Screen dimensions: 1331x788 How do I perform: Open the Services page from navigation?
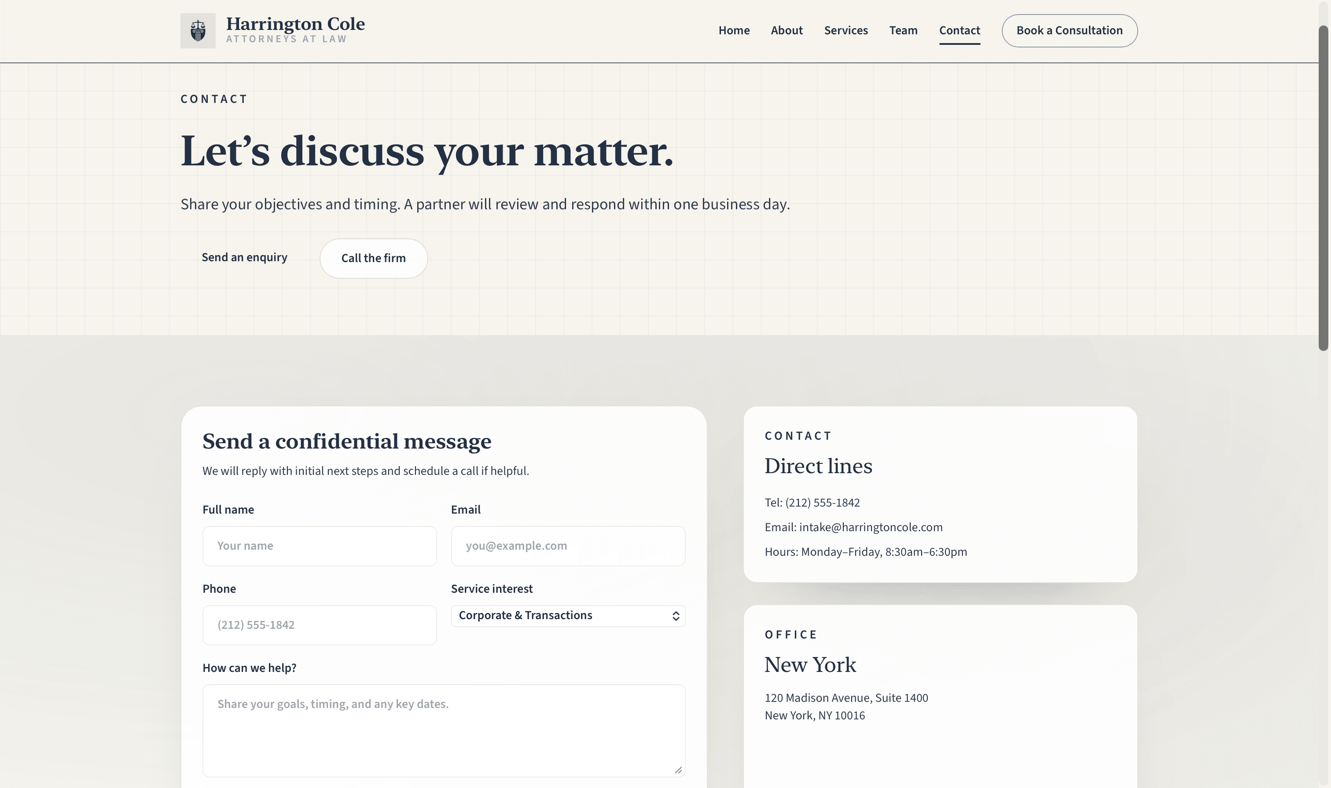(x=846, y=30)
